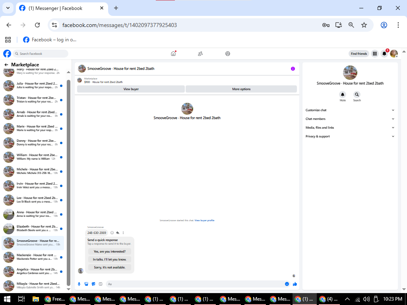
Task: Open File Explorer from taskbar
Action: [35, 299]
